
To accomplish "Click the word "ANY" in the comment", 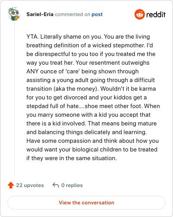I will pyautogui.click(x=32, y=71).
